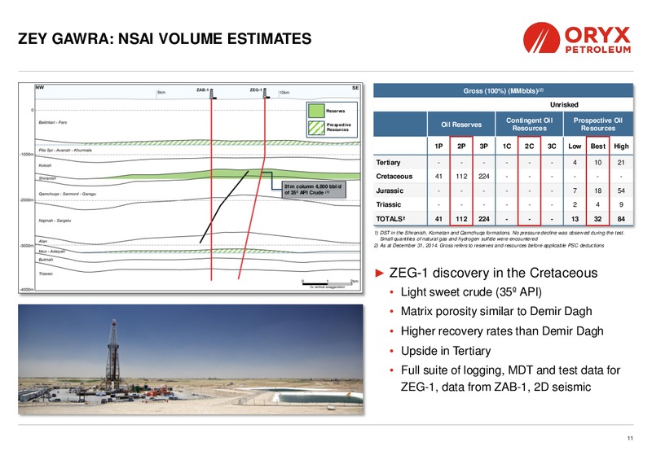Click the Contingent Oil Resources header
652x451 pixels.
pyautogui.click(x=529, y=125)
